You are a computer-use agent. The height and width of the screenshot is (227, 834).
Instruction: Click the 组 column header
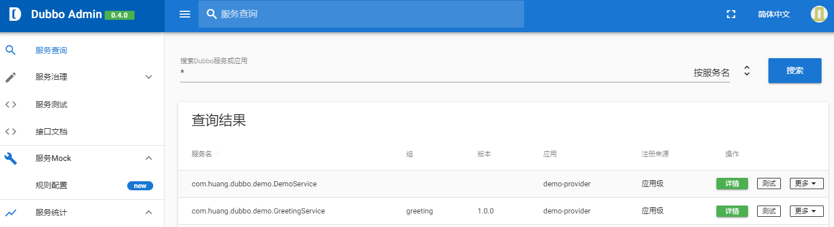coord(409,154)
